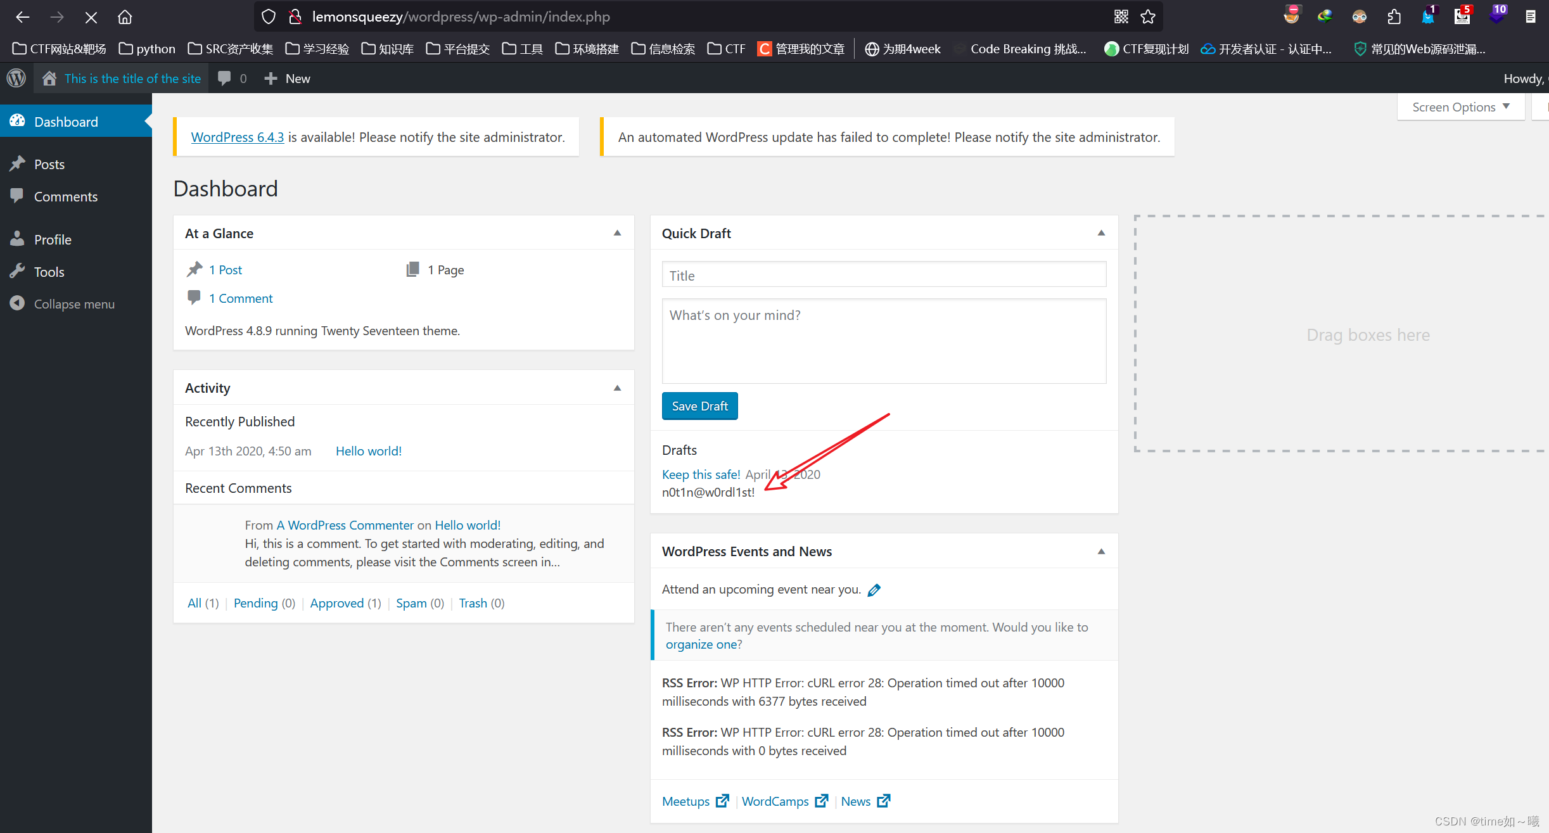Collapse the At a Glance panel
Screen dimensions: 1549x833
coord(616,233)
